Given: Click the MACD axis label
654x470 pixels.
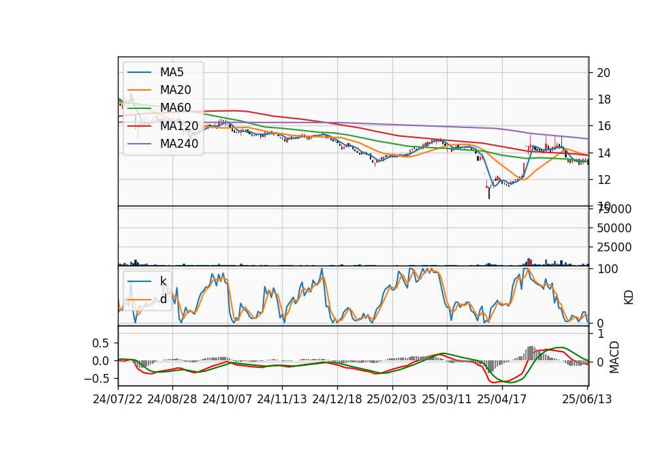Looking at the screenshot, I should pos(614,357).
